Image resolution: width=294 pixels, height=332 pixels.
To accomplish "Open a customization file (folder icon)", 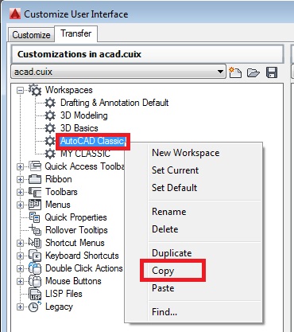I will tap(253, 72).
